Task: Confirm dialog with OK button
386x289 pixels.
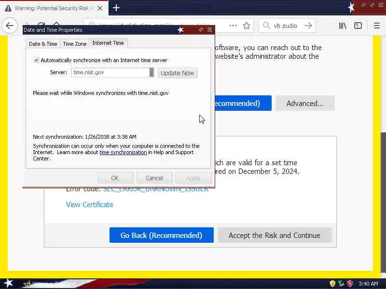Action: [115, 178]
